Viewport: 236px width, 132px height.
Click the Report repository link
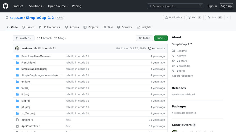[182, 76]
